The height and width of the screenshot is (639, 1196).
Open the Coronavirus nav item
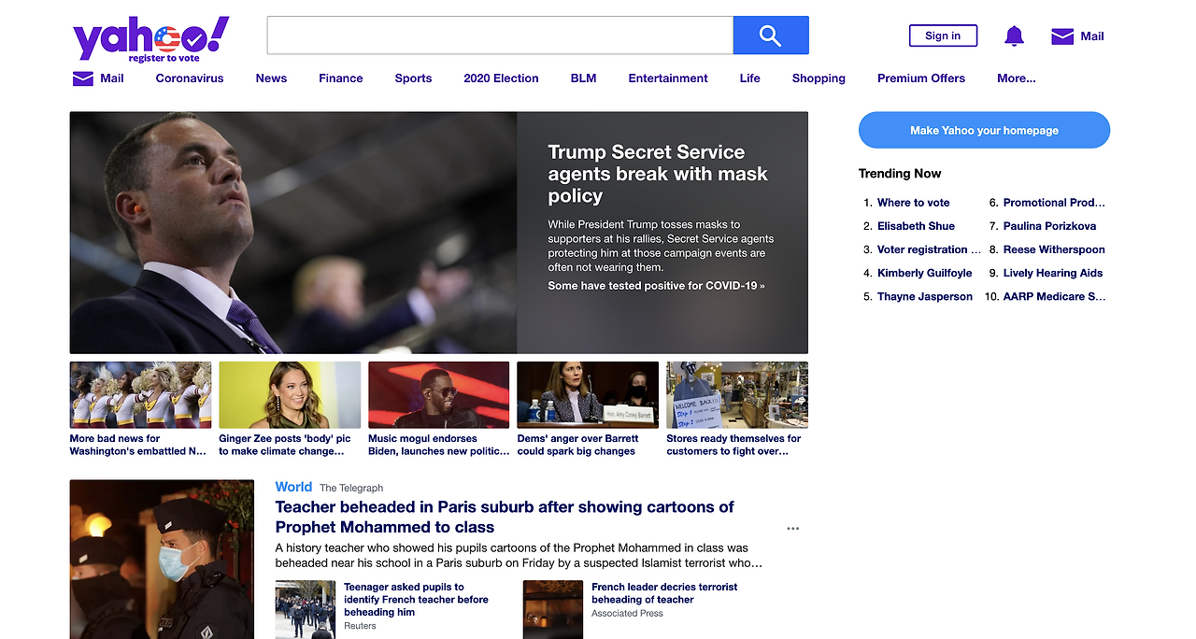point(190,78)
